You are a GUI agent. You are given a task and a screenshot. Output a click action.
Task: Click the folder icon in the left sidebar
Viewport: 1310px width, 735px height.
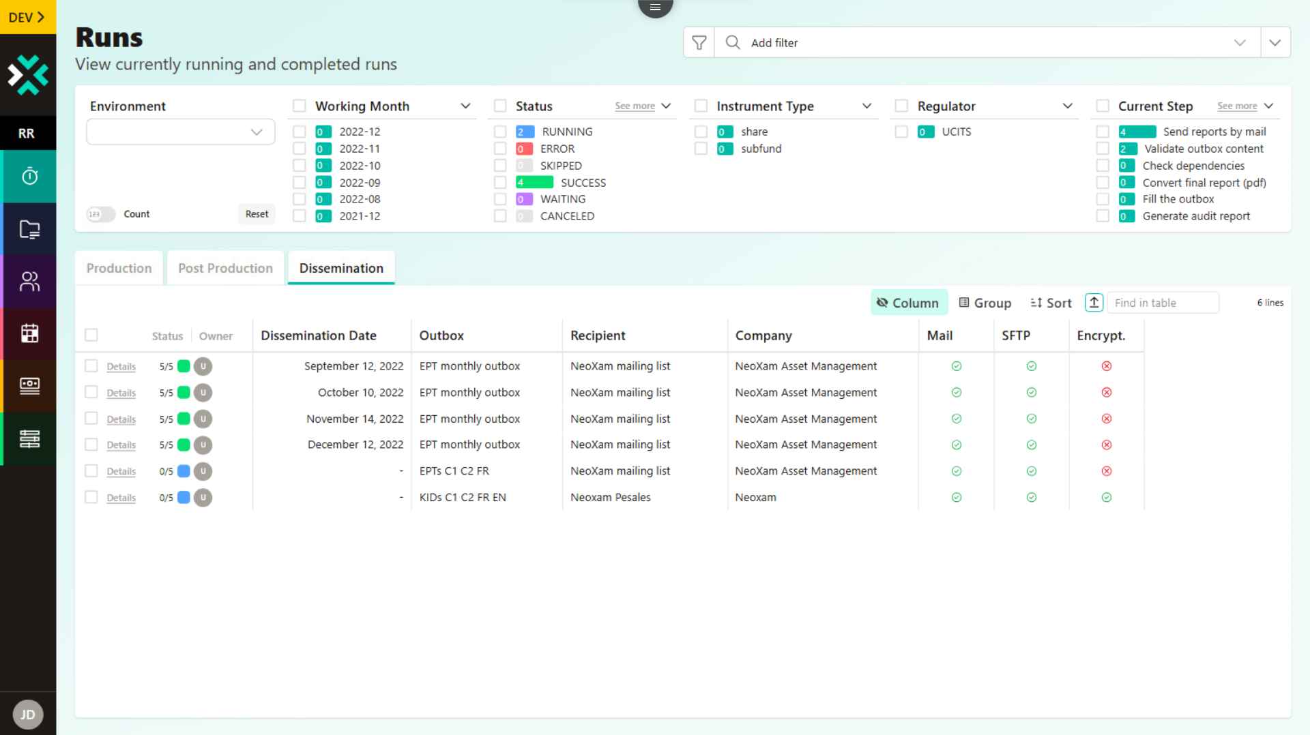pos(28,228)
